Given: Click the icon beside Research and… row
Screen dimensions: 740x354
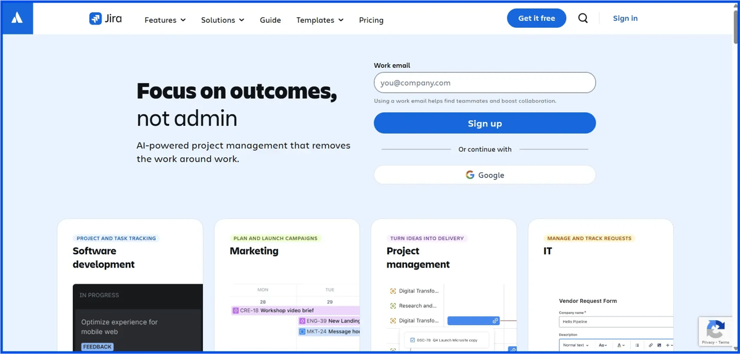Looking at the screenshot, I should pyautogui.click(x=393, y=306).
